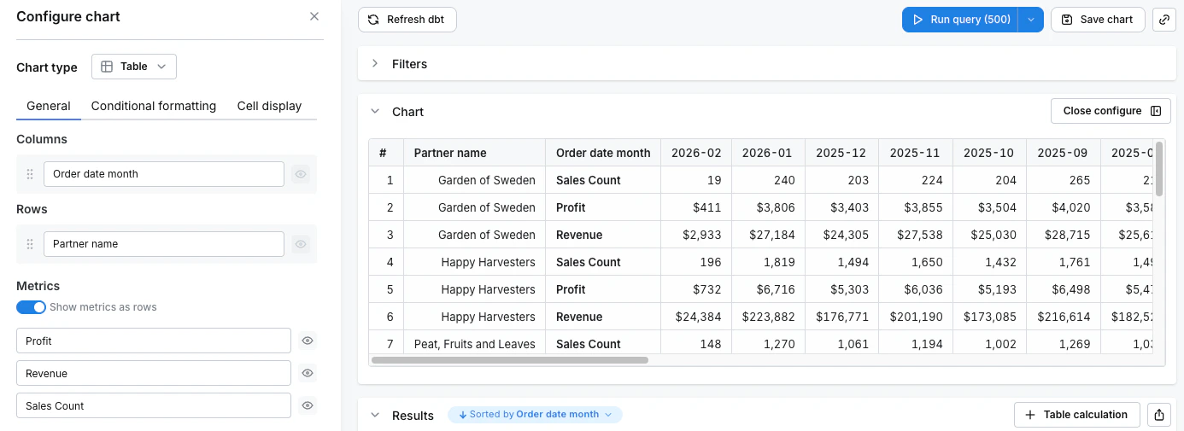Click the vertical scrollbar of the chart table
The height and width of the screenshot is (431, 1184).
(x=1159, y=169)
